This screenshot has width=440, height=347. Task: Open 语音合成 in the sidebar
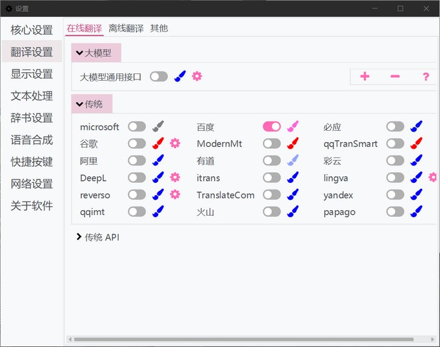click(32, 139)
